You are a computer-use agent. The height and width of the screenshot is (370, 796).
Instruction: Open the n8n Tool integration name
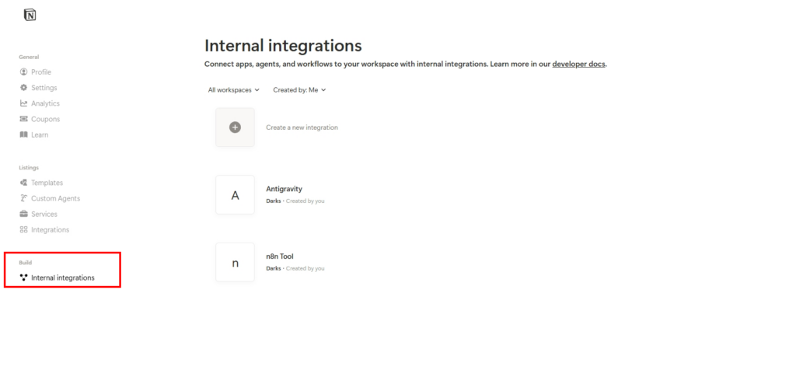[x=280, y=257]
